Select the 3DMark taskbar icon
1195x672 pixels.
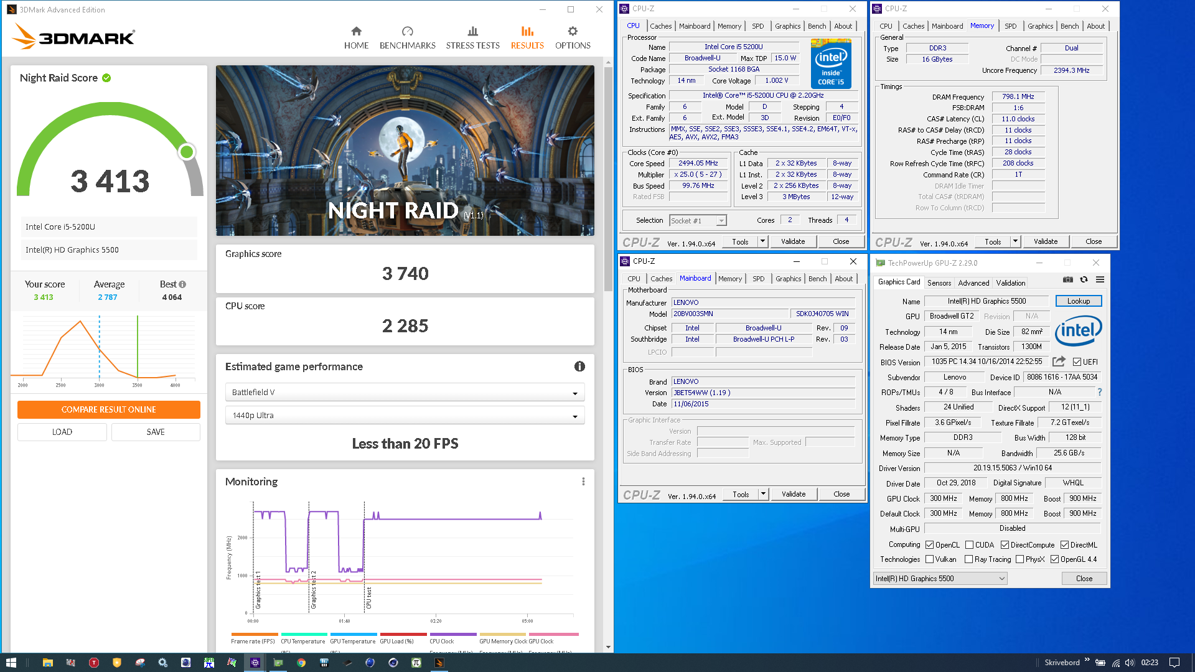(x=439, y=663)
